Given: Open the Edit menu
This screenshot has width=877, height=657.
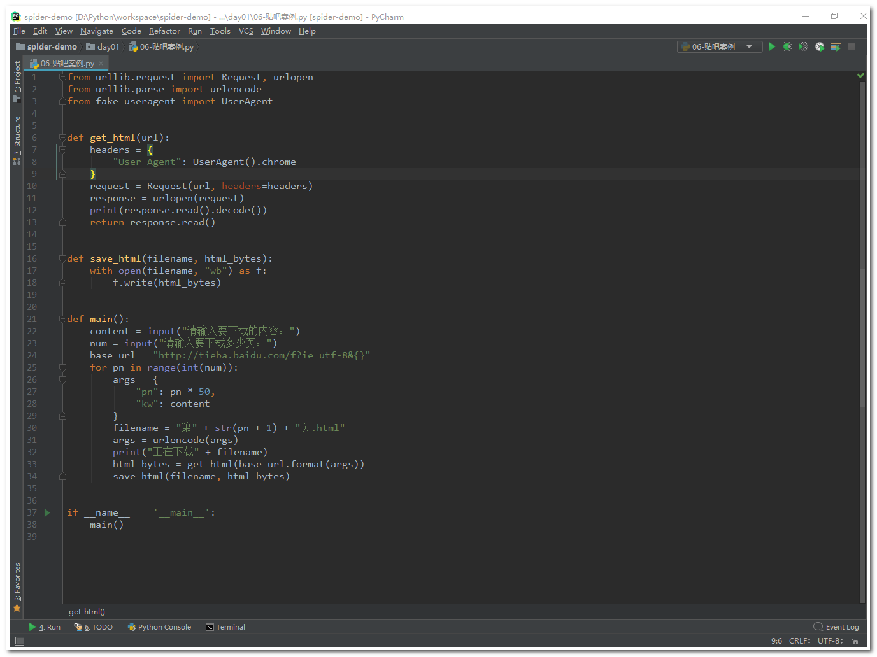Looking at the screenshot, I should pos(40,31).
